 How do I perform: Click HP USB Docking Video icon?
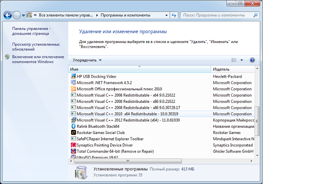(x=74, y=76)
